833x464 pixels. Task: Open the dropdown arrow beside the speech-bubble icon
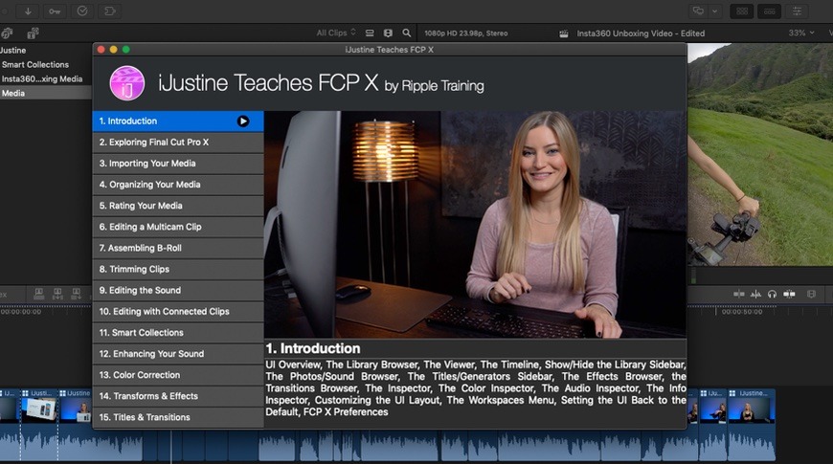715,11
